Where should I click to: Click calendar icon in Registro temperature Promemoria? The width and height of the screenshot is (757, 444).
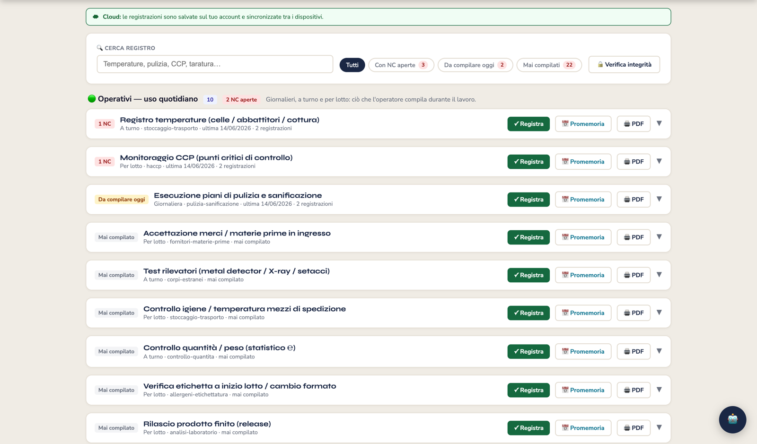tap(565, 124)
